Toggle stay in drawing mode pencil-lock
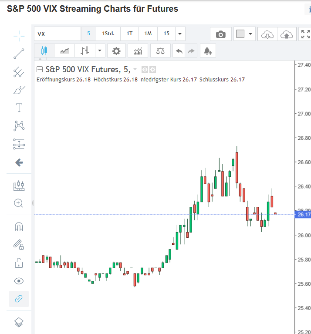 tap(19, 245)
